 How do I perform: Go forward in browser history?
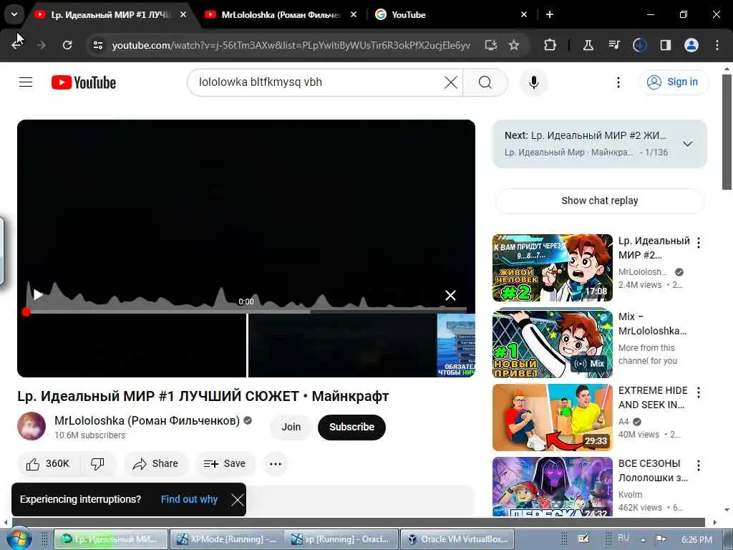tap(42, 45)
